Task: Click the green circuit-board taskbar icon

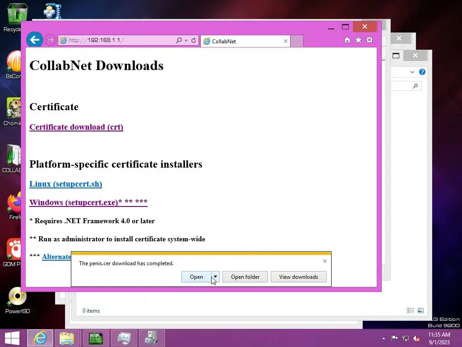Action: [96, 338]
